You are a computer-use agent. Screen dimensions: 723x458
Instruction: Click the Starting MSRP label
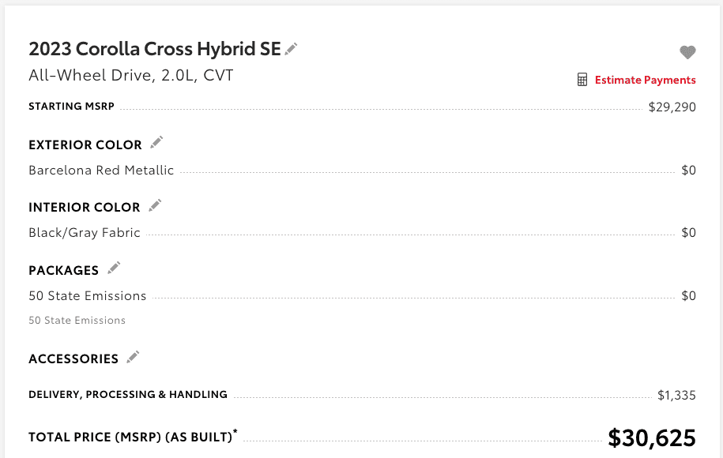pyautogui.click(x=71, y=107)
